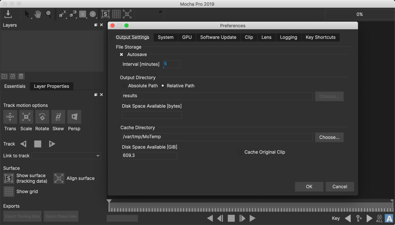Screen dimensions: 395x225
Task: Open the Clip preferences tab
Action: pyautogui.click(x=249, y=37)
